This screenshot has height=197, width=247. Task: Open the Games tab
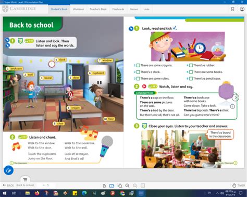[134, 9]
